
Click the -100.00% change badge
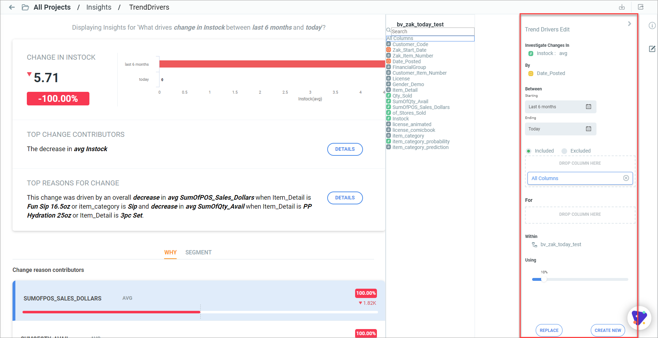(x=58, y=99)
